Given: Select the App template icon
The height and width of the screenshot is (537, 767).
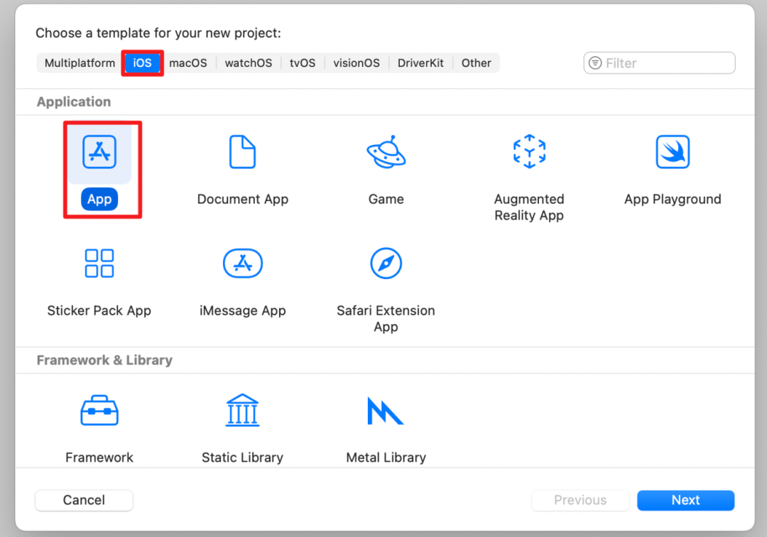Looking at the screenshot, I should point(99,152).
